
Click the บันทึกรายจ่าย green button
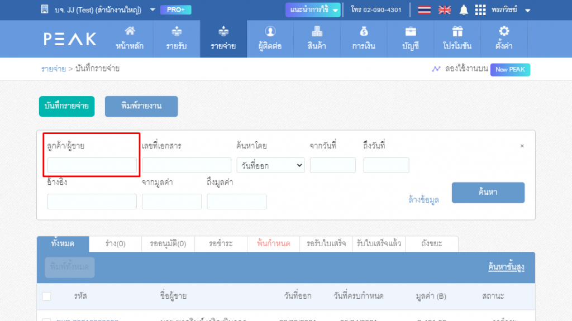point(67,106)
